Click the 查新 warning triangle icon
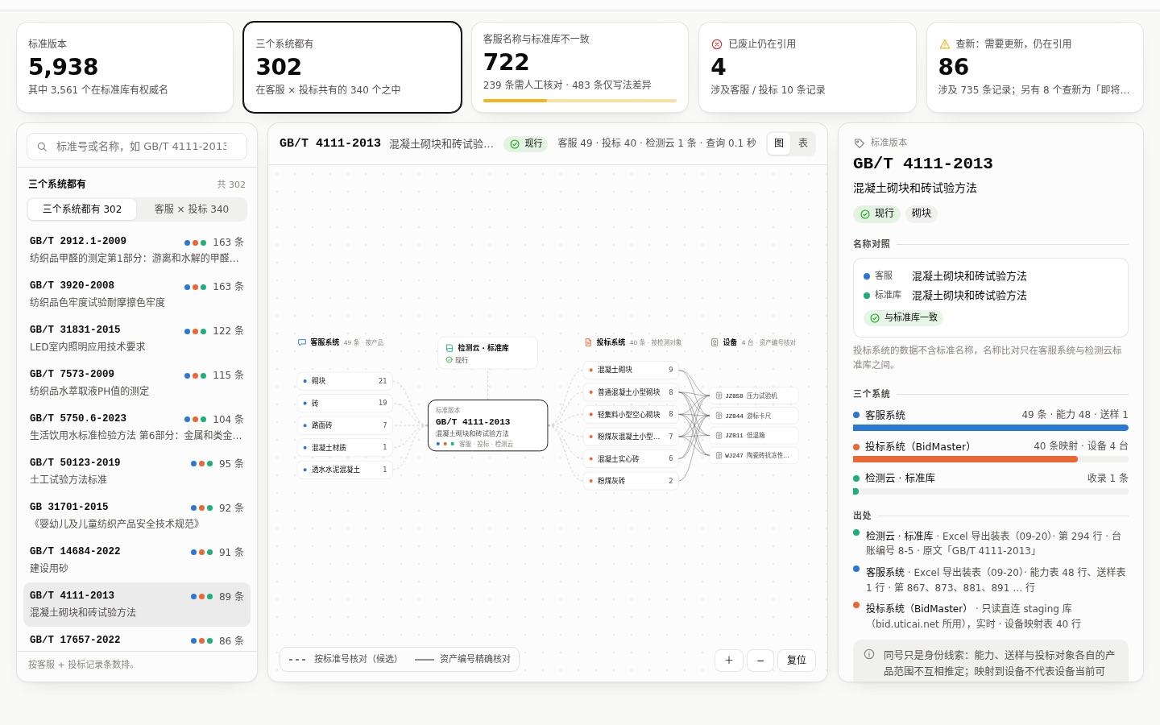This screenshot has width=1160, height=725. (x=945, y=44)
